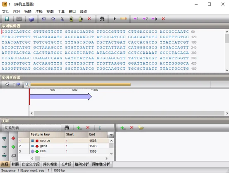Click green plus add-feature icon in annotation list

(x=79, y=128)
